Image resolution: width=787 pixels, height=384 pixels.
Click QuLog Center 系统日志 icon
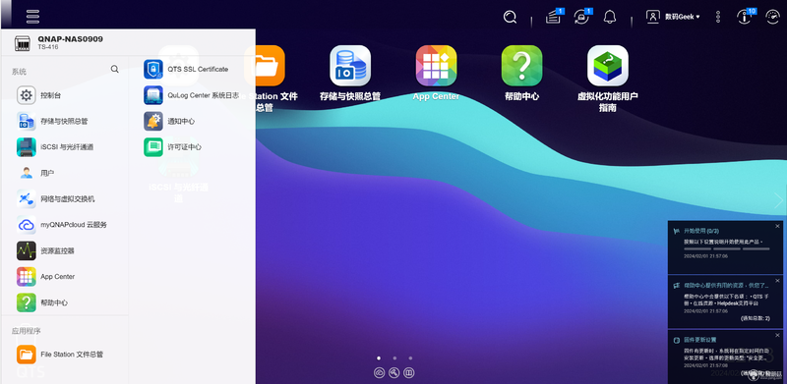153,95
